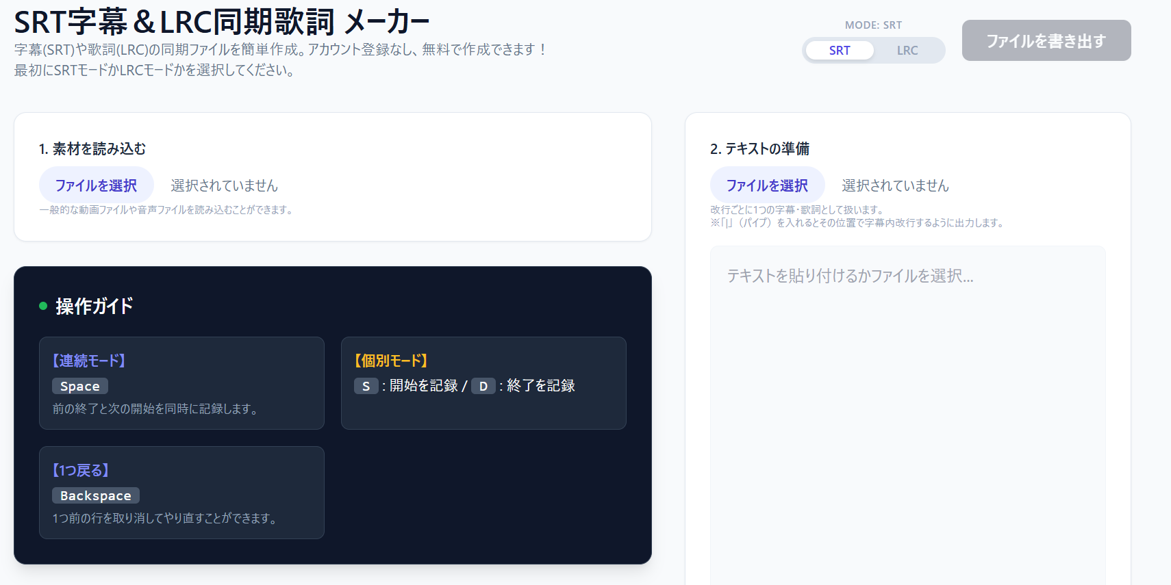Click the 【1つ戻る】 heading
1171x585 pixels.
(x=81, y=470)
